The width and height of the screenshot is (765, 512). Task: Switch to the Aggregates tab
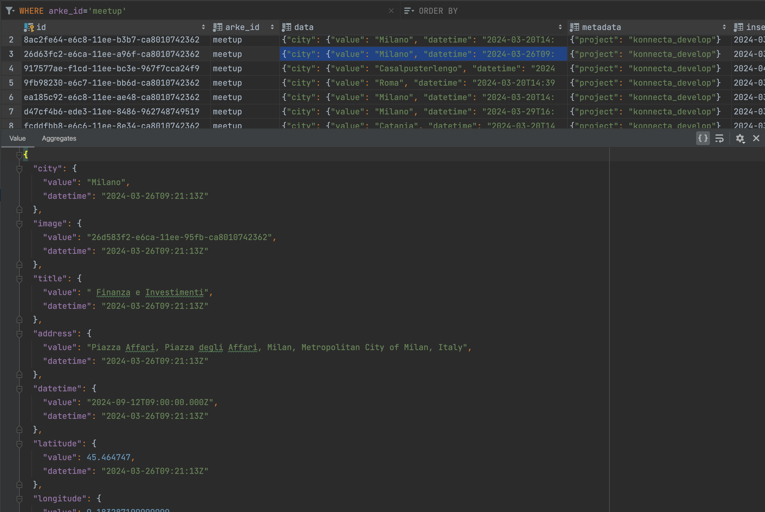pyautogui.click(x=59, y=138)
